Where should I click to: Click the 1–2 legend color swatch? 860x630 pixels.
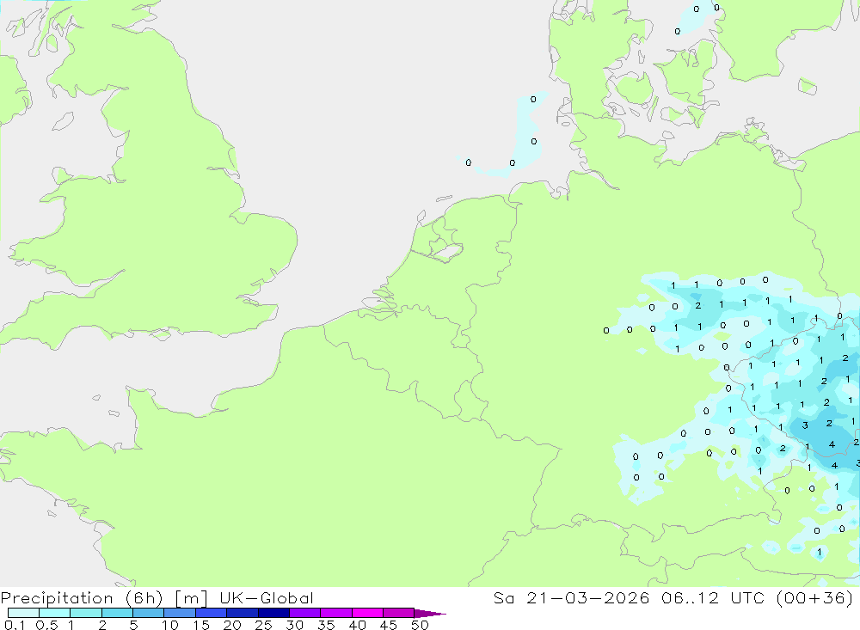tap(86, 613)
